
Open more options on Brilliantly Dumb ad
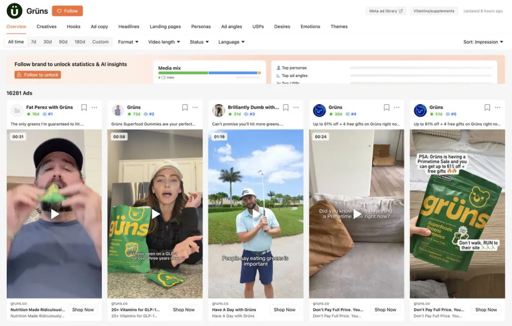296,107
